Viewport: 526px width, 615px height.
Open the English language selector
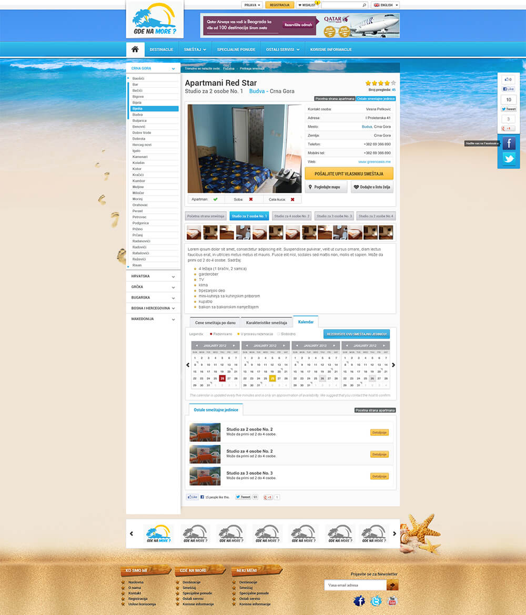tap(386, 5)
